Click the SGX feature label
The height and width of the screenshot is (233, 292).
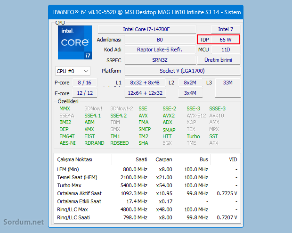(167, 143)
